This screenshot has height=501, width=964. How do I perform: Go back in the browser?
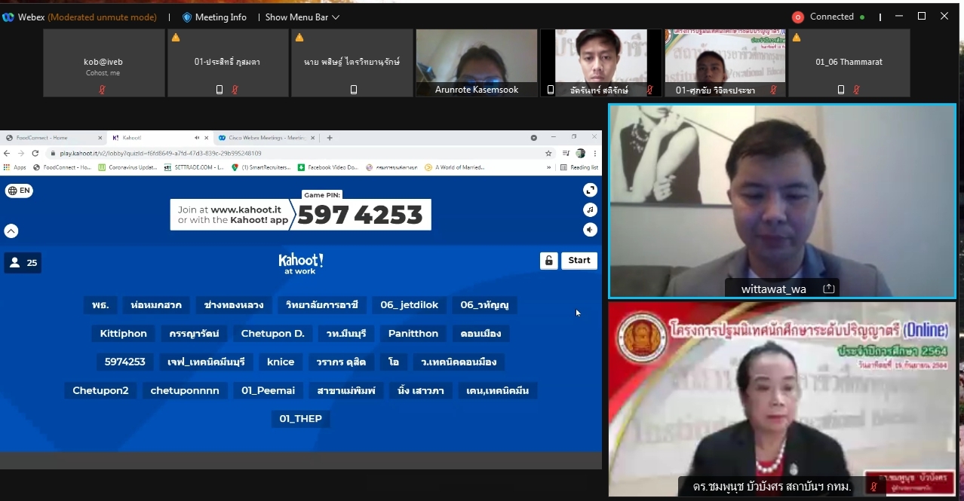[8, 153]
